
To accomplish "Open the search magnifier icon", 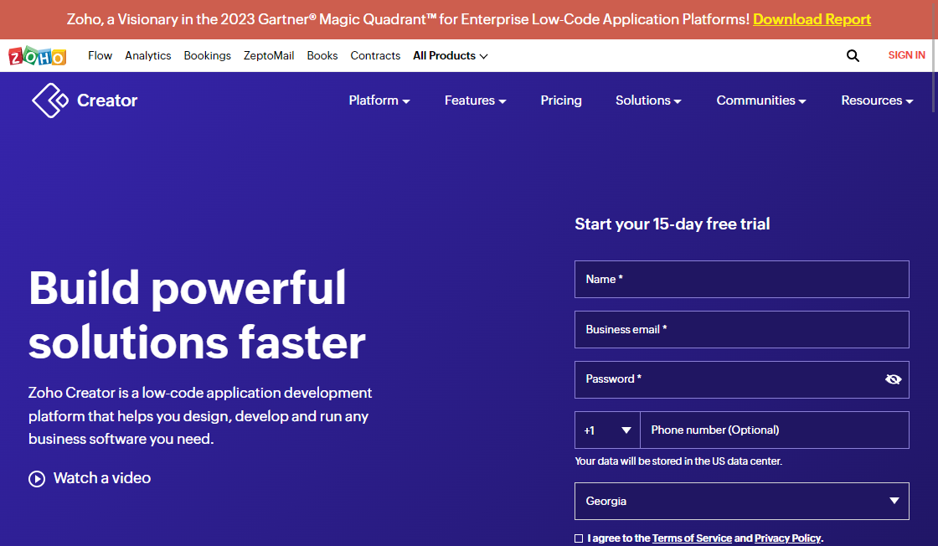I will click(x=853, y=56).
